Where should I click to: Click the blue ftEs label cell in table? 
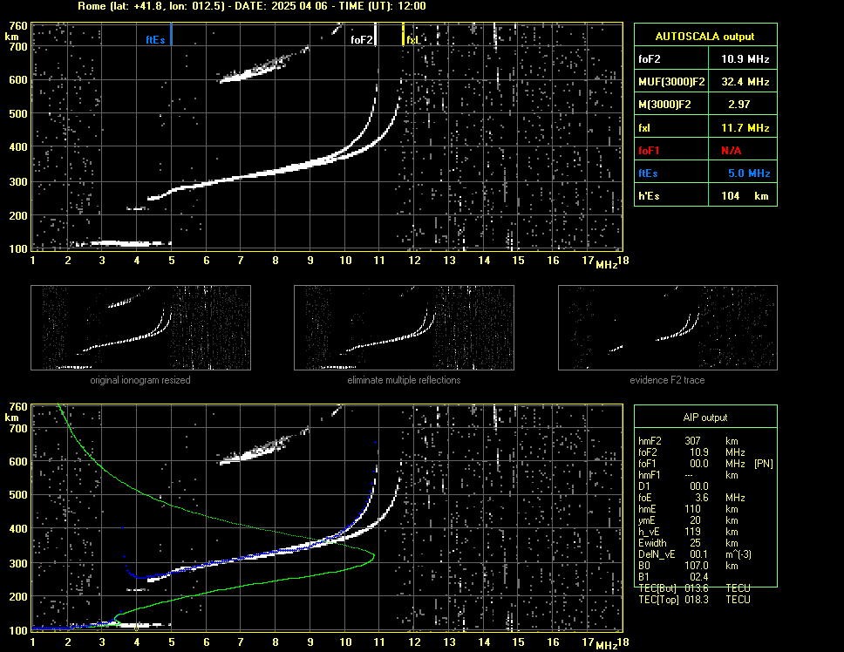click(671, 173)
